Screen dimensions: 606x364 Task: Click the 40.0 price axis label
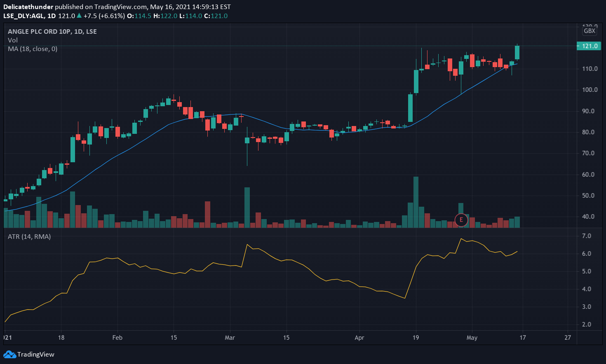(588, 217)
